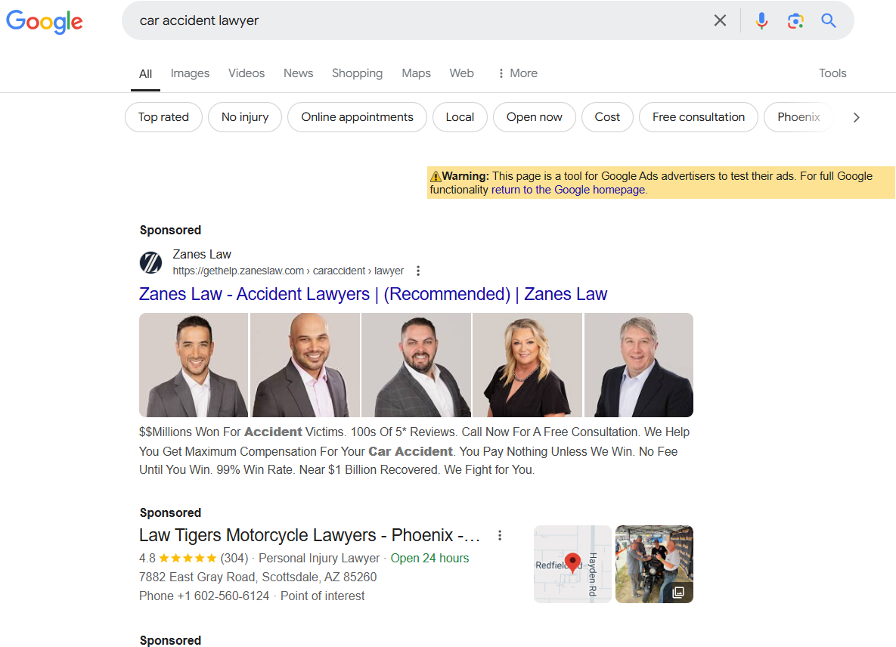
Task: Click the right chevron to reveal more filters
Action: [856, 117]
